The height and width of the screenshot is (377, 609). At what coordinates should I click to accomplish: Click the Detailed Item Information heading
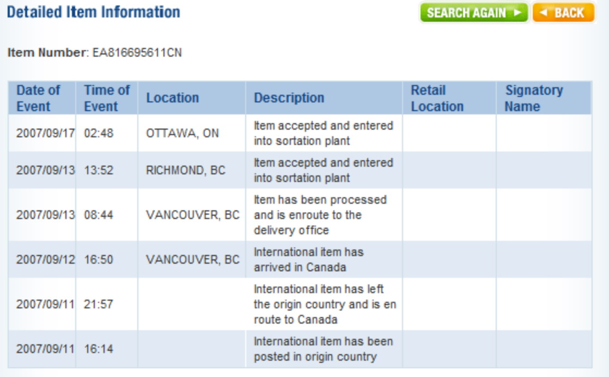pos(93,12)
